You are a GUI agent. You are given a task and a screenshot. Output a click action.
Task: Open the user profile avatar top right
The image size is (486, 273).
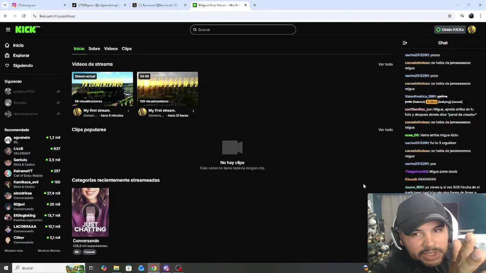click(472, 30)
